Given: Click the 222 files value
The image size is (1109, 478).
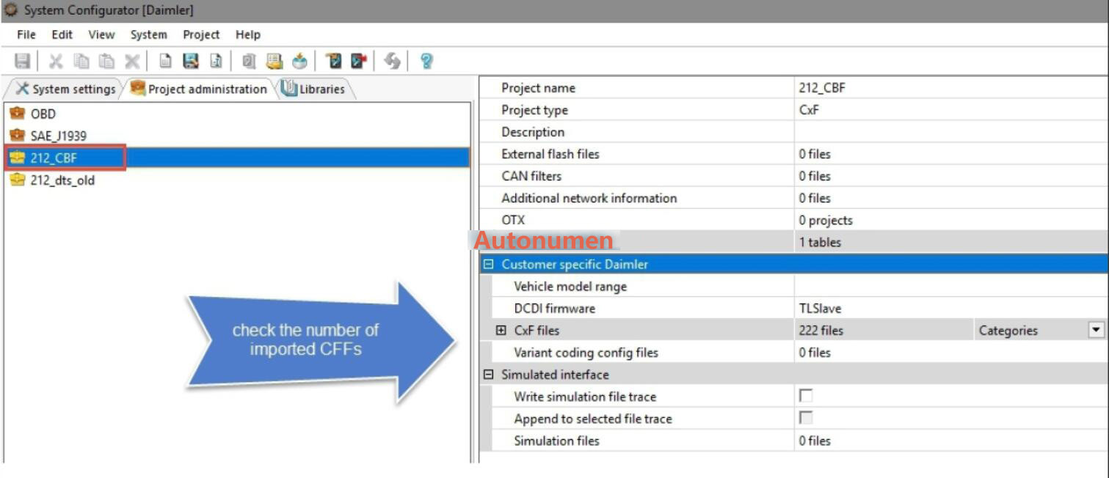Looking at the screenshot, I should [821, 330].
